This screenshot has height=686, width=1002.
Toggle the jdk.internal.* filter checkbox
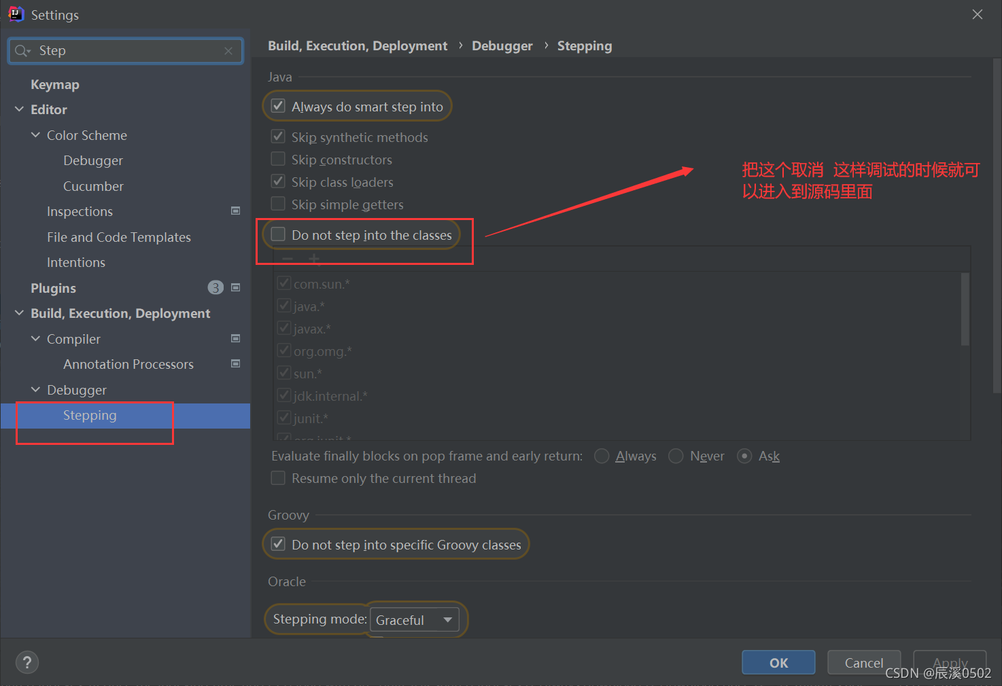pyautogui.click(x=284, y=395)
